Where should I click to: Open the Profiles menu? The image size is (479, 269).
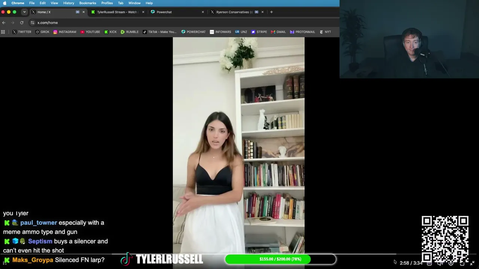[107, 3]
